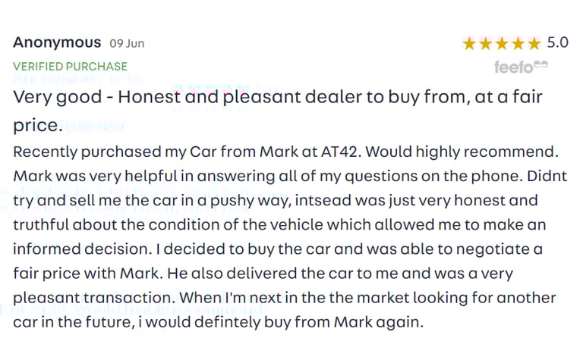Screen dimensions: 583x338
Task: Click the Anonymous reviewer name
Action: coord(57,42)
